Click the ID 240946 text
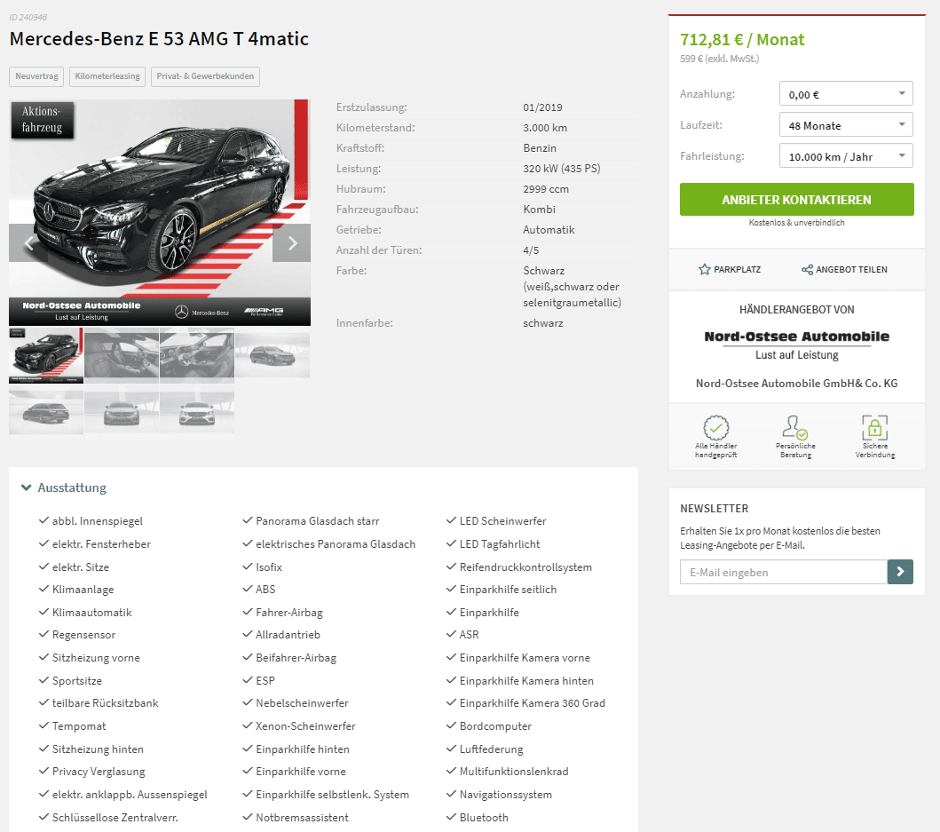The width and height of the screenshot is (940, 832). click(28, 18)
